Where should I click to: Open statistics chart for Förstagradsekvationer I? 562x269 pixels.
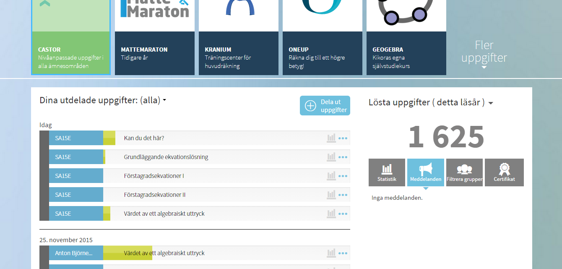point(331,175)
